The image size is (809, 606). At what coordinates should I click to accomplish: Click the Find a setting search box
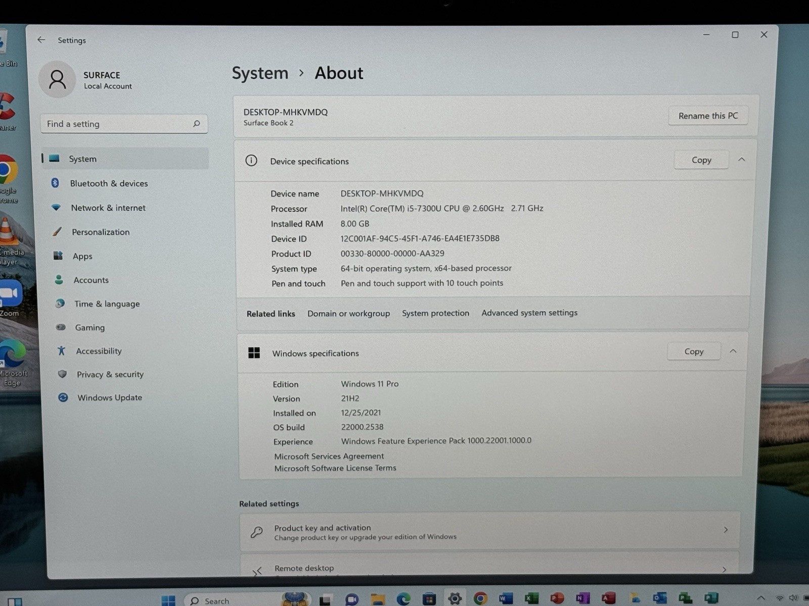[x=124, y=124]
